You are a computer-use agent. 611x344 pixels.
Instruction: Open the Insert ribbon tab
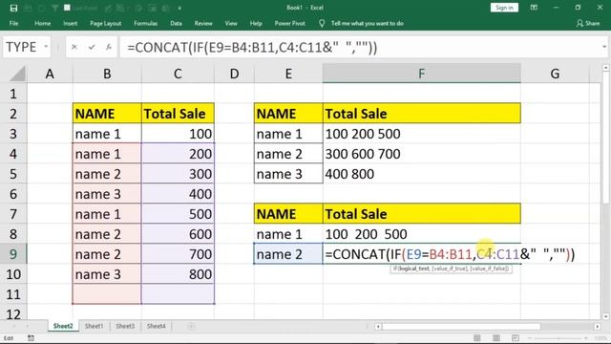tap(70, 23)
